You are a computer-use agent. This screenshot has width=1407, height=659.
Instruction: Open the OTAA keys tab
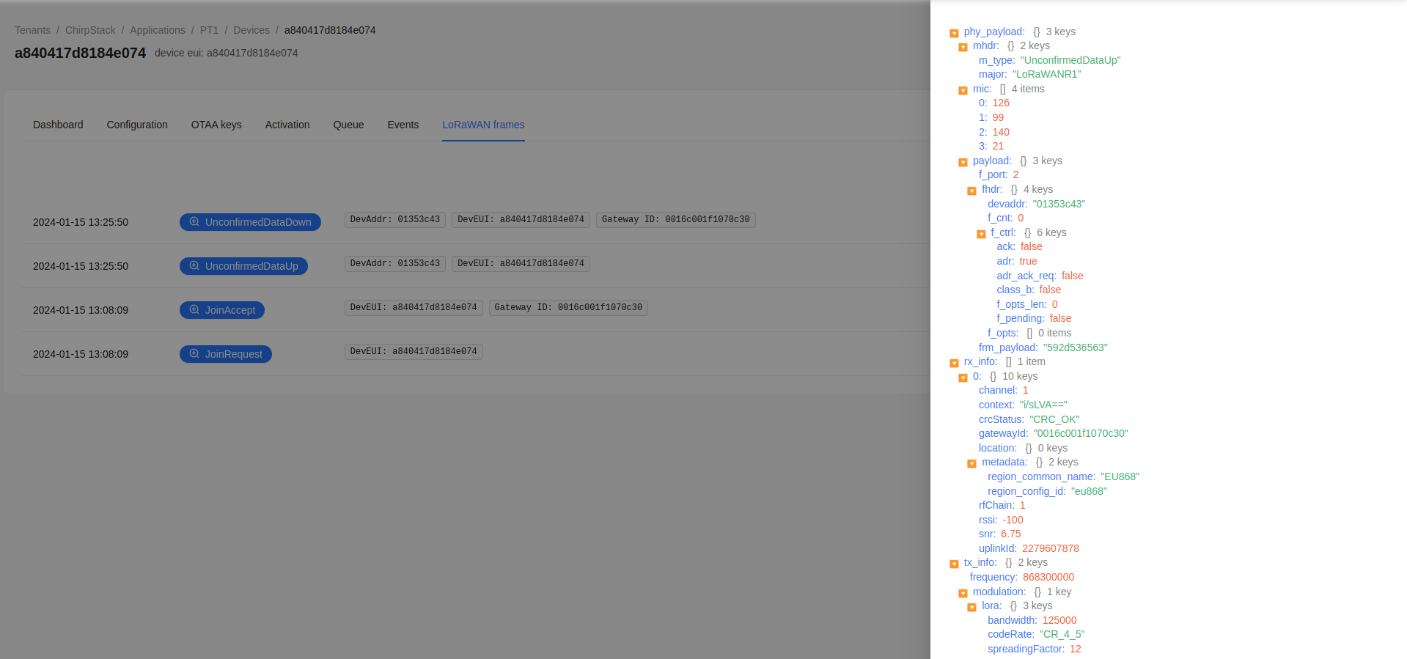[x=216, y=125]
